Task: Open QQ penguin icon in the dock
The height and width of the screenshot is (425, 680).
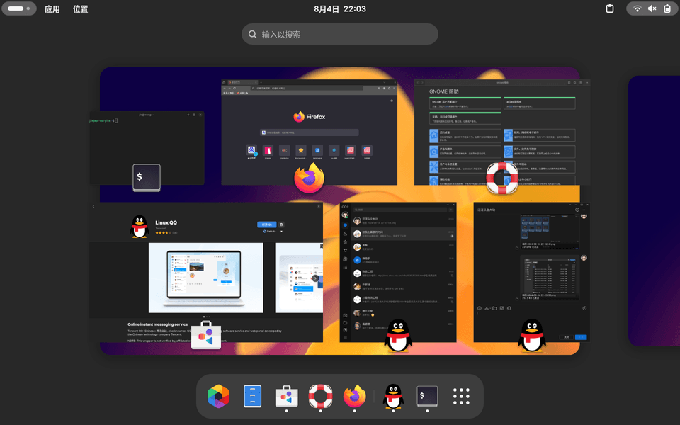Action: [393, 397]
